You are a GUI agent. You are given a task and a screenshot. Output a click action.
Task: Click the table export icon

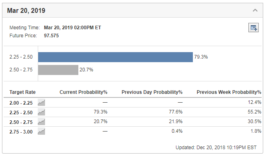coord(254,27)
